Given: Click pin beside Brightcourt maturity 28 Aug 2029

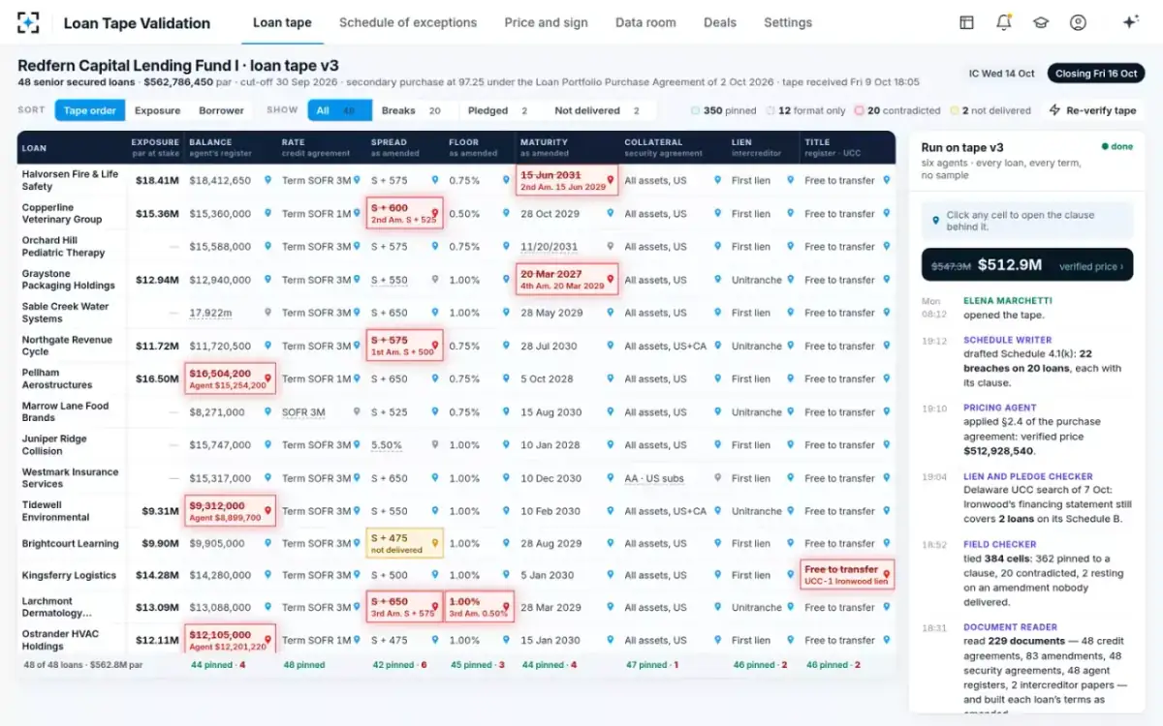Looking at the screenshot, I should 610,543.
